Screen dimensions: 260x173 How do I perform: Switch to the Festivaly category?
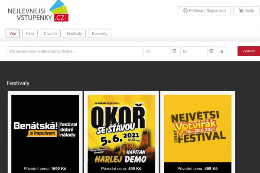pos(74,33)
